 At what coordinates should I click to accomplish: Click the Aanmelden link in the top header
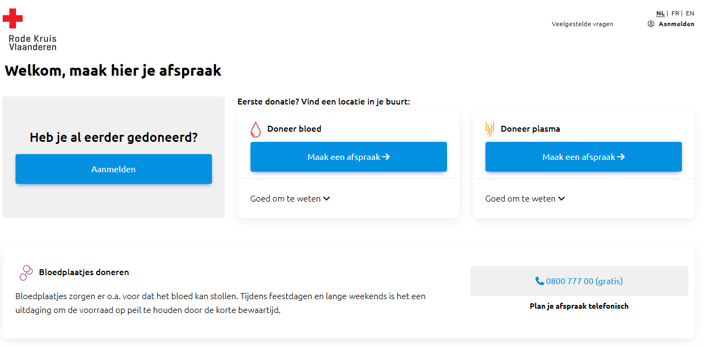[x=676, y=24]
